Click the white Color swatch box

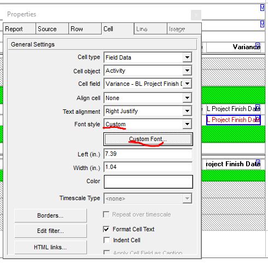click(x=148, y=182)
